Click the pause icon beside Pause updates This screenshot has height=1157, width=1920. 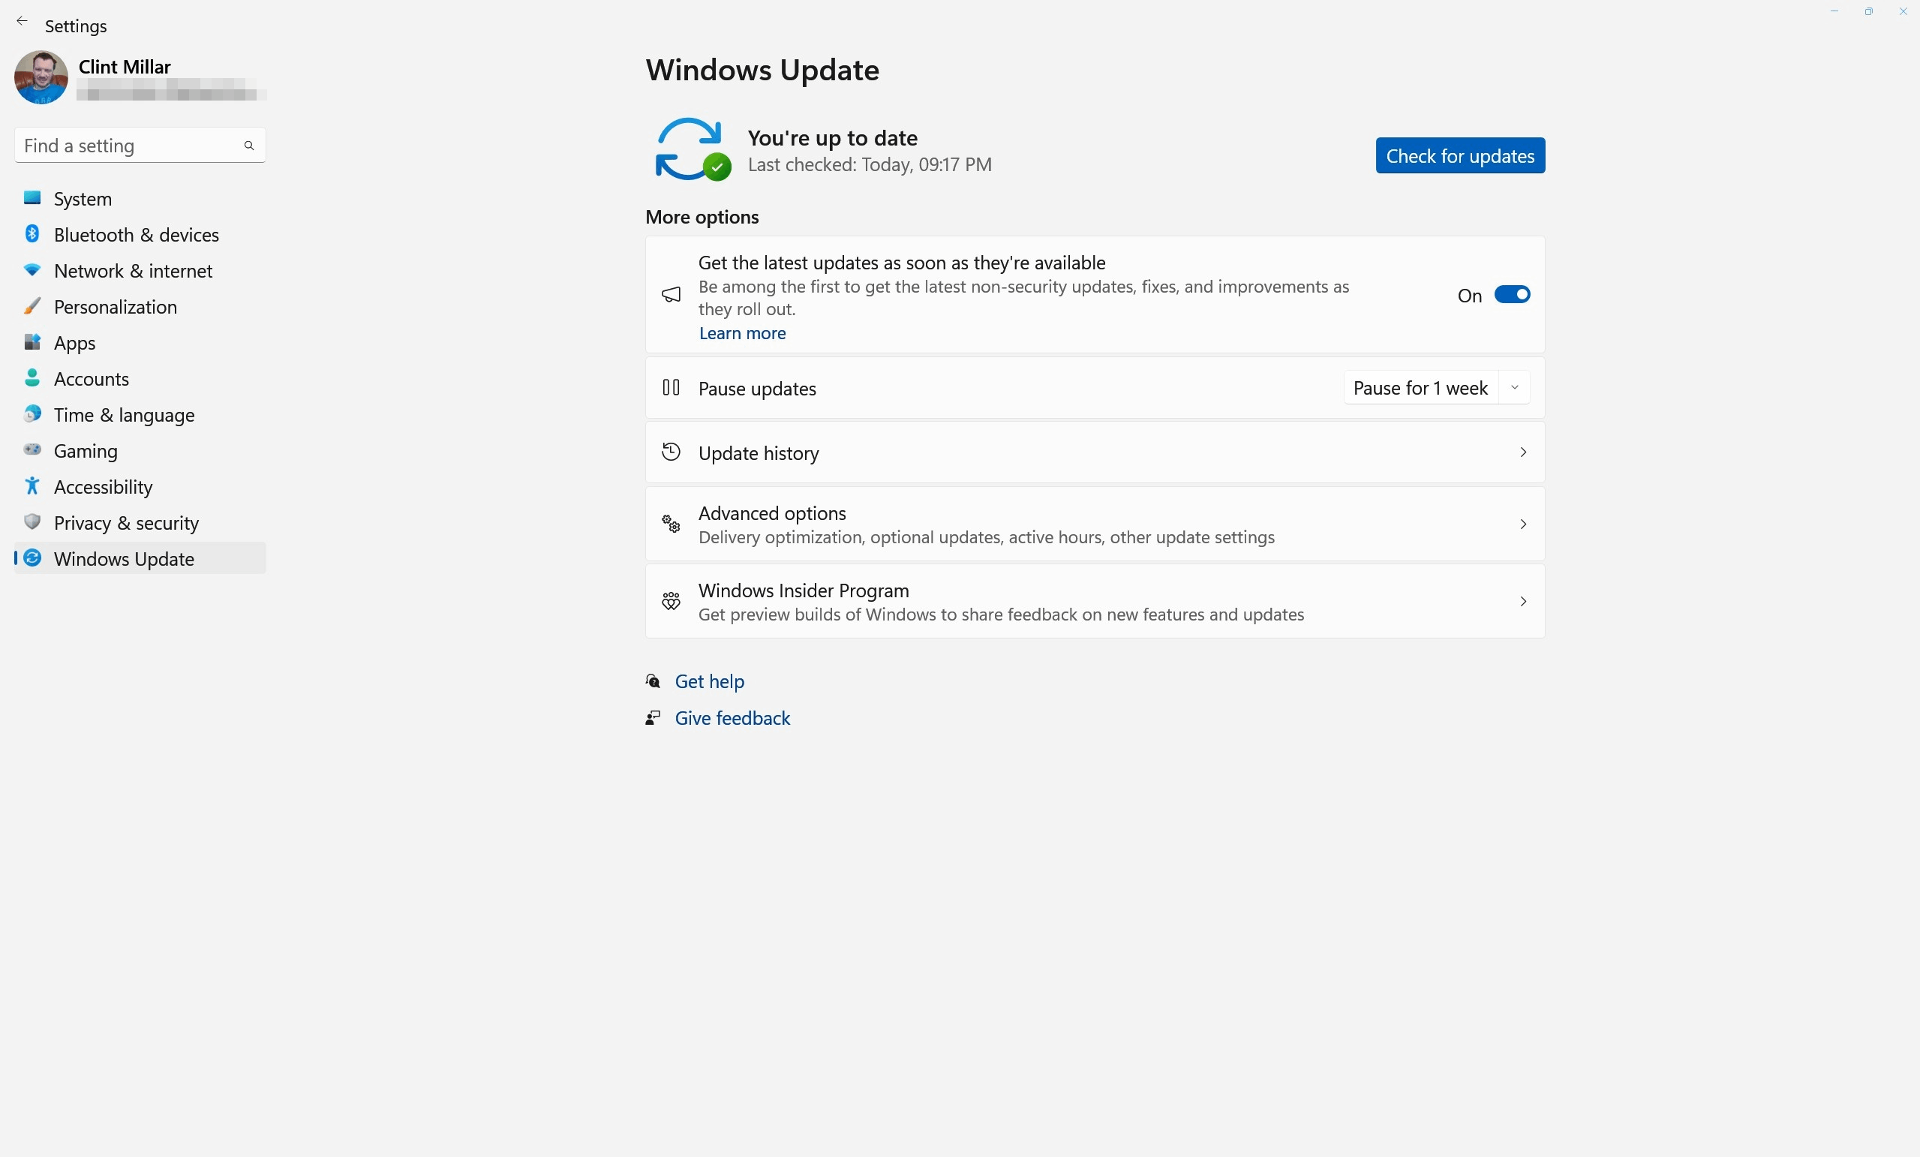[x=671, y=387]
